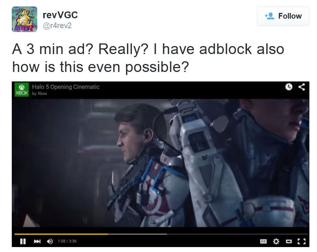Toggle closed captions CC button
The image size is (317, 252).
coord(263,241)
